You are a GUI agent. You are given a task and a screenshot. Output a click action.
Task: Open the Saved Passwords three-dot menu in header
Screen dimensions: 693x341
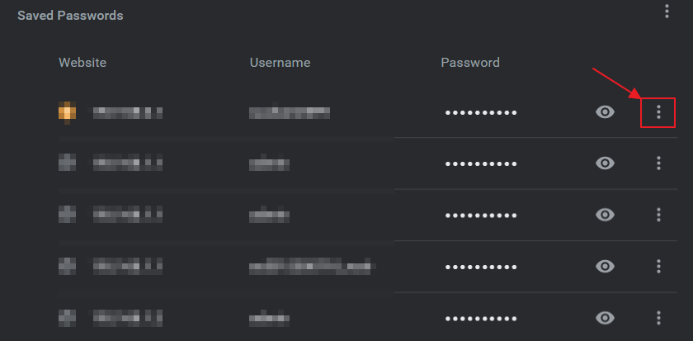tap(667, 11)
